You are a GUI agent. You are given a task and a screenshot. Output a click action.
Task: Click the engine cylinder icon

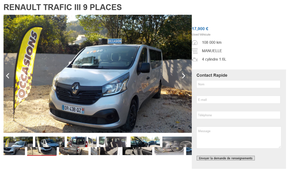(x=195, y=60)
